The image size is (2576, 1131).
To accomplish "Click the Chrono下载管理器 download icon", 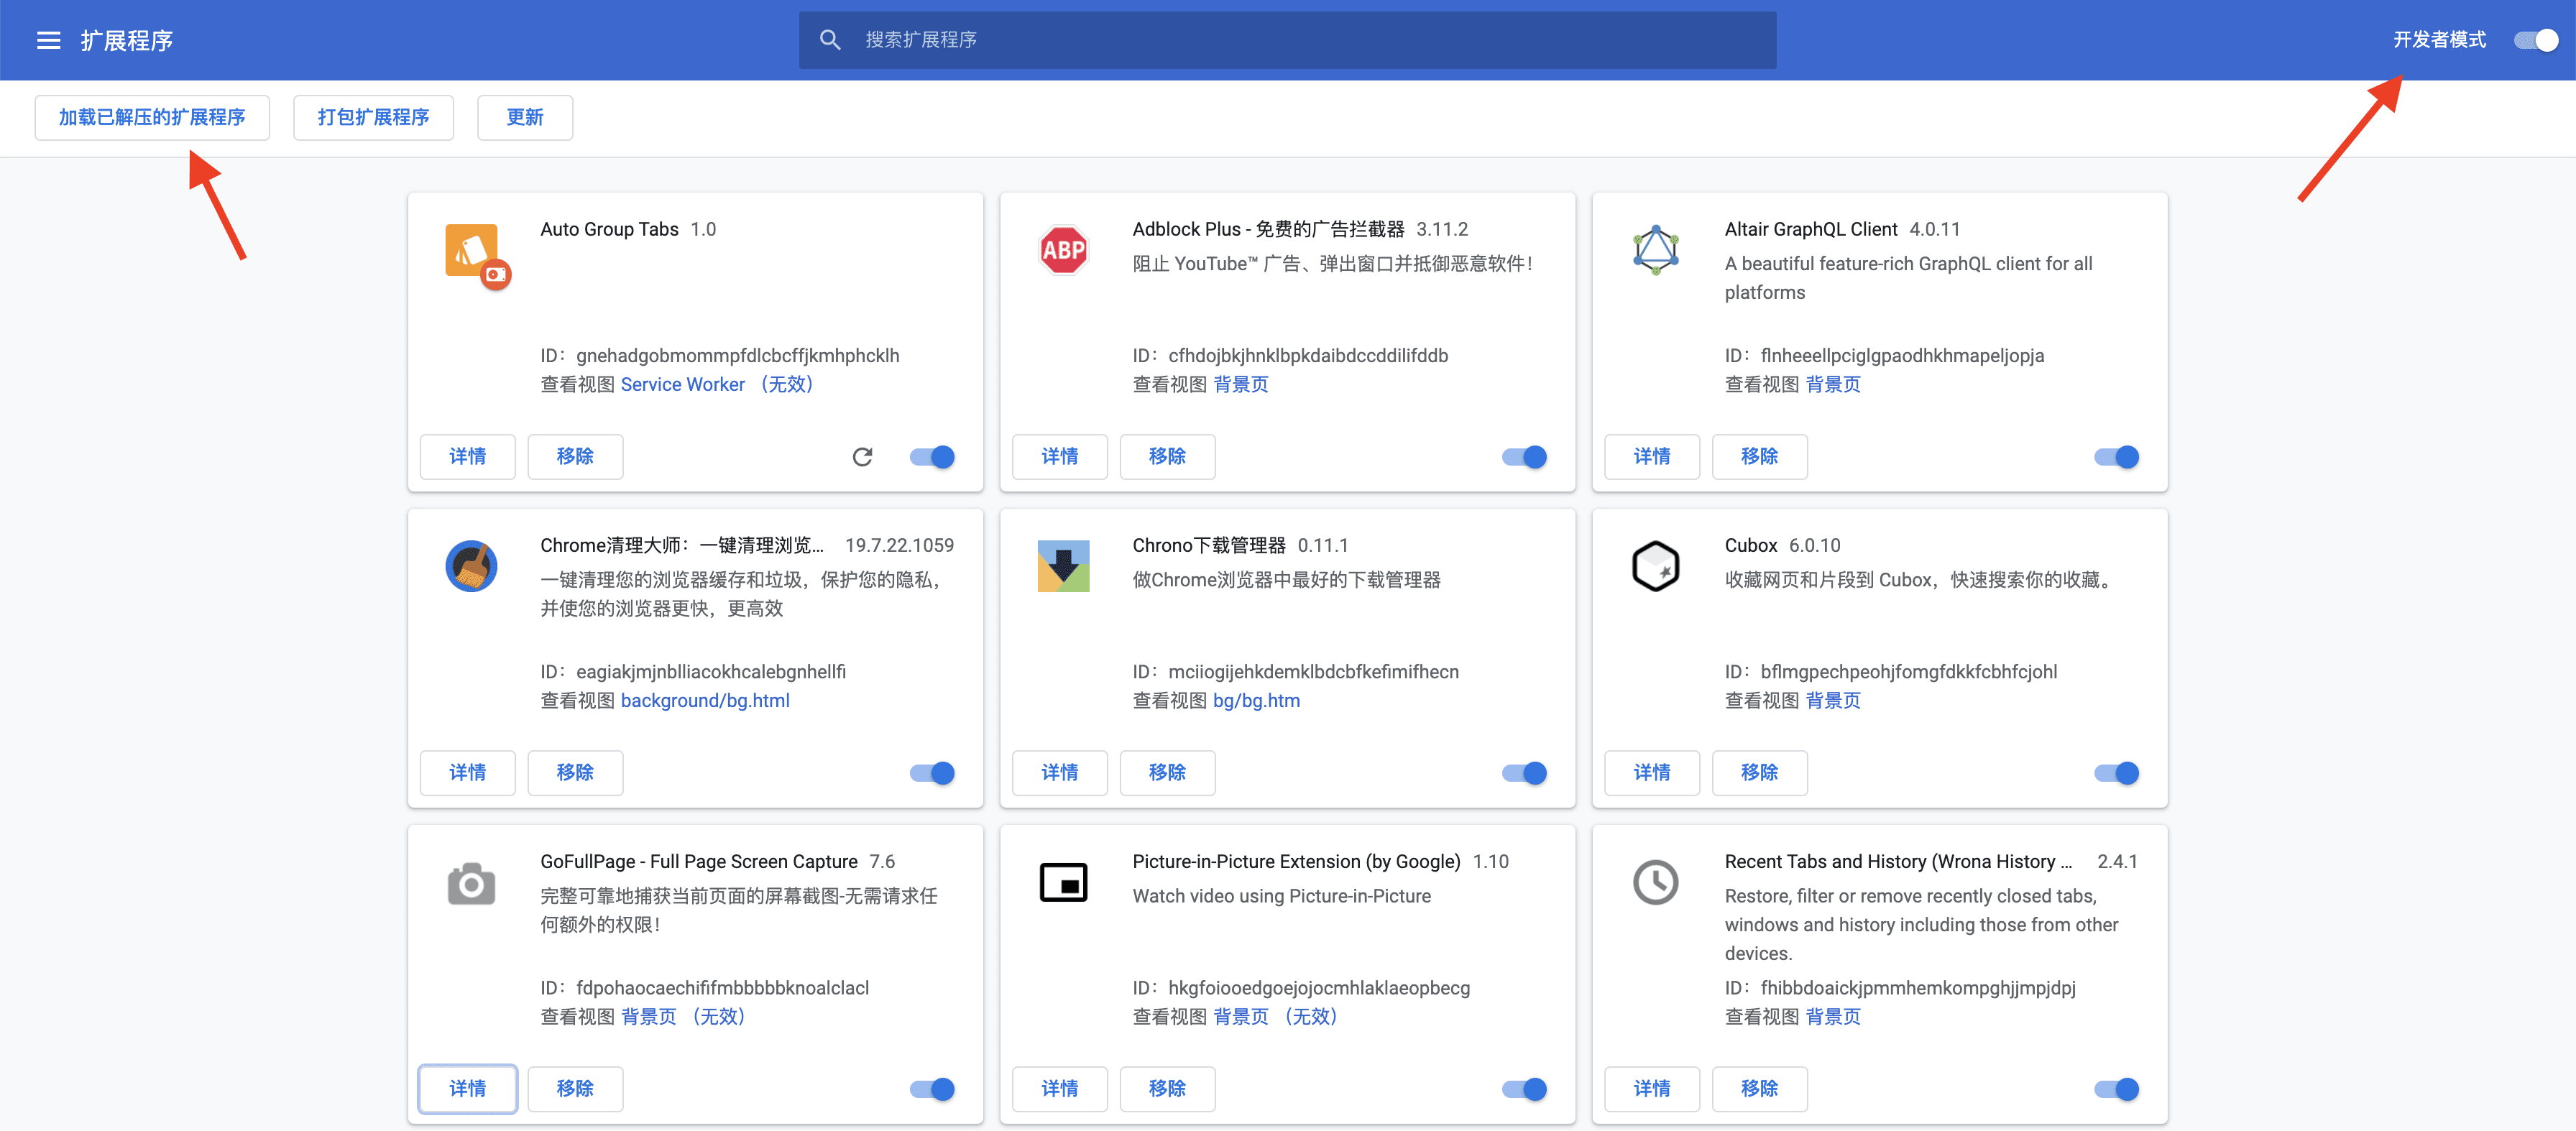I will tap(1063, 566).
